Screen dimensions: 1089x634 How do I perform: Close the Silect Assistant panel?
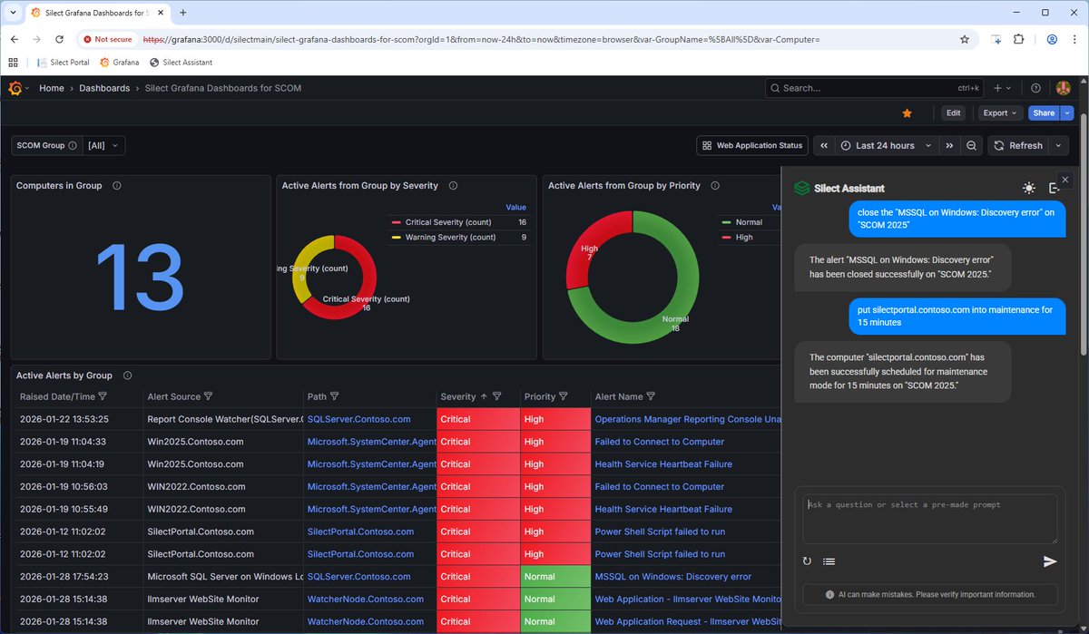pos(1065,180)
